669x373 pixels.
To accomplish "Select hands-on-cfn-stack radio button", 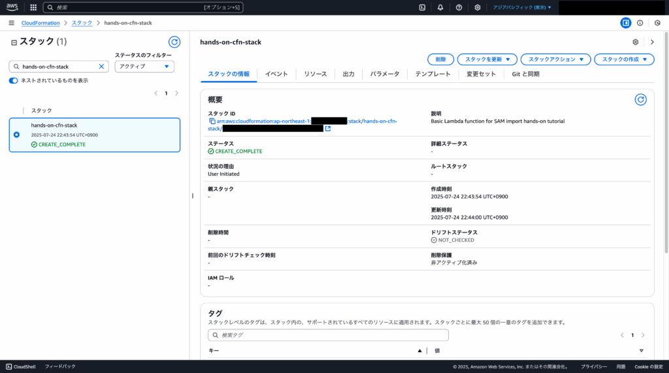I will pos(16,135).
